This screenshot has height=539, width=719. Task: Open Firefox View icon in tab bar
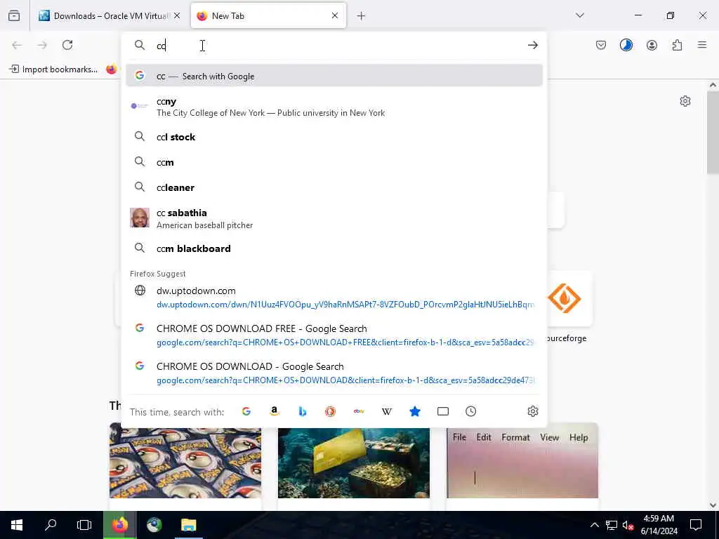click(14, 15)
